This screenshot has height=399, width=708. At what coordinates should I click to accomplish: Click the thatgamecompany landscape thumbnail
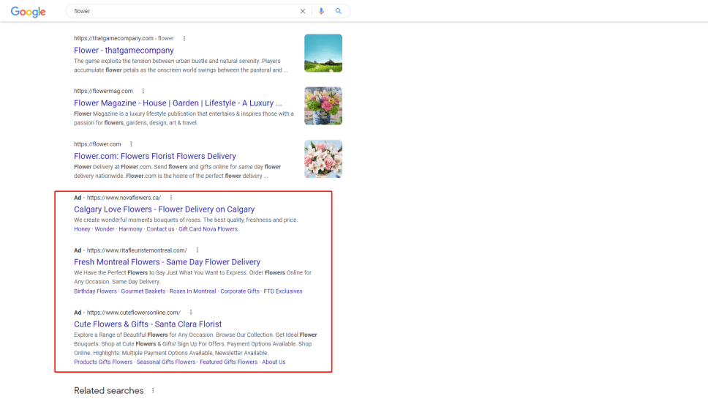click(323, 53)
